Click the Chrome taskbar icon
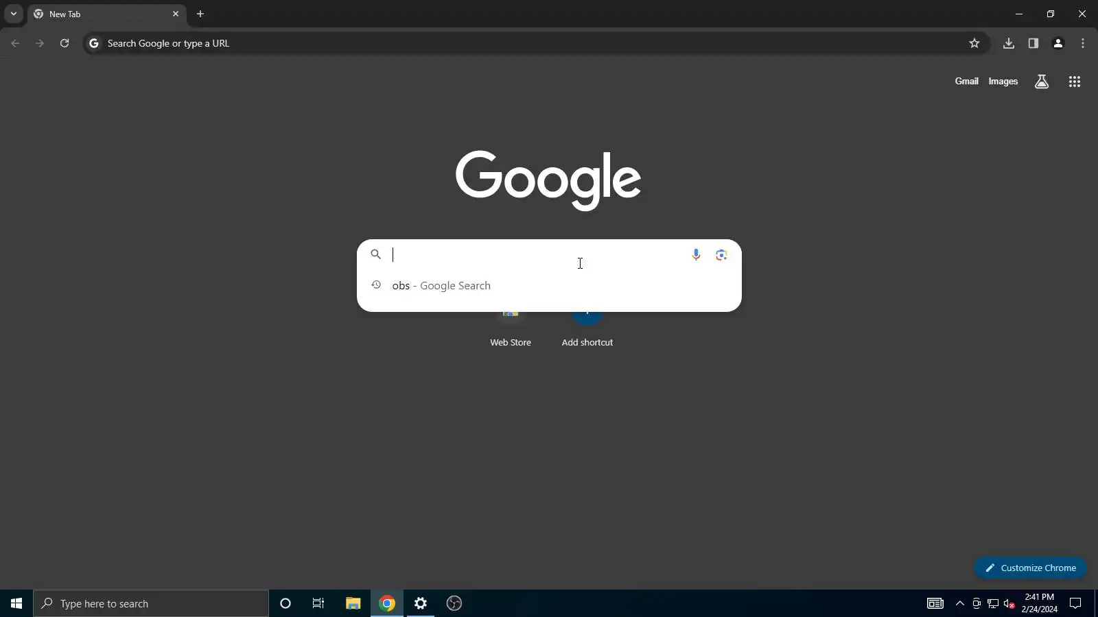 click(387, 603)
